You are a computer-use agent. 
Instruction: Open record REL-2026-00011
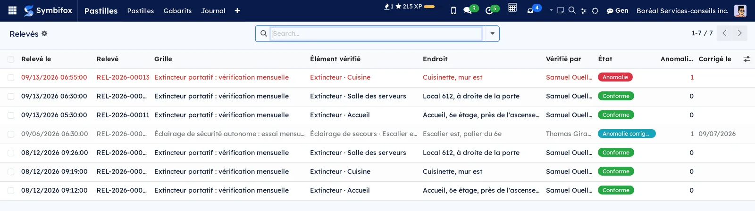(x=123, y=115)
